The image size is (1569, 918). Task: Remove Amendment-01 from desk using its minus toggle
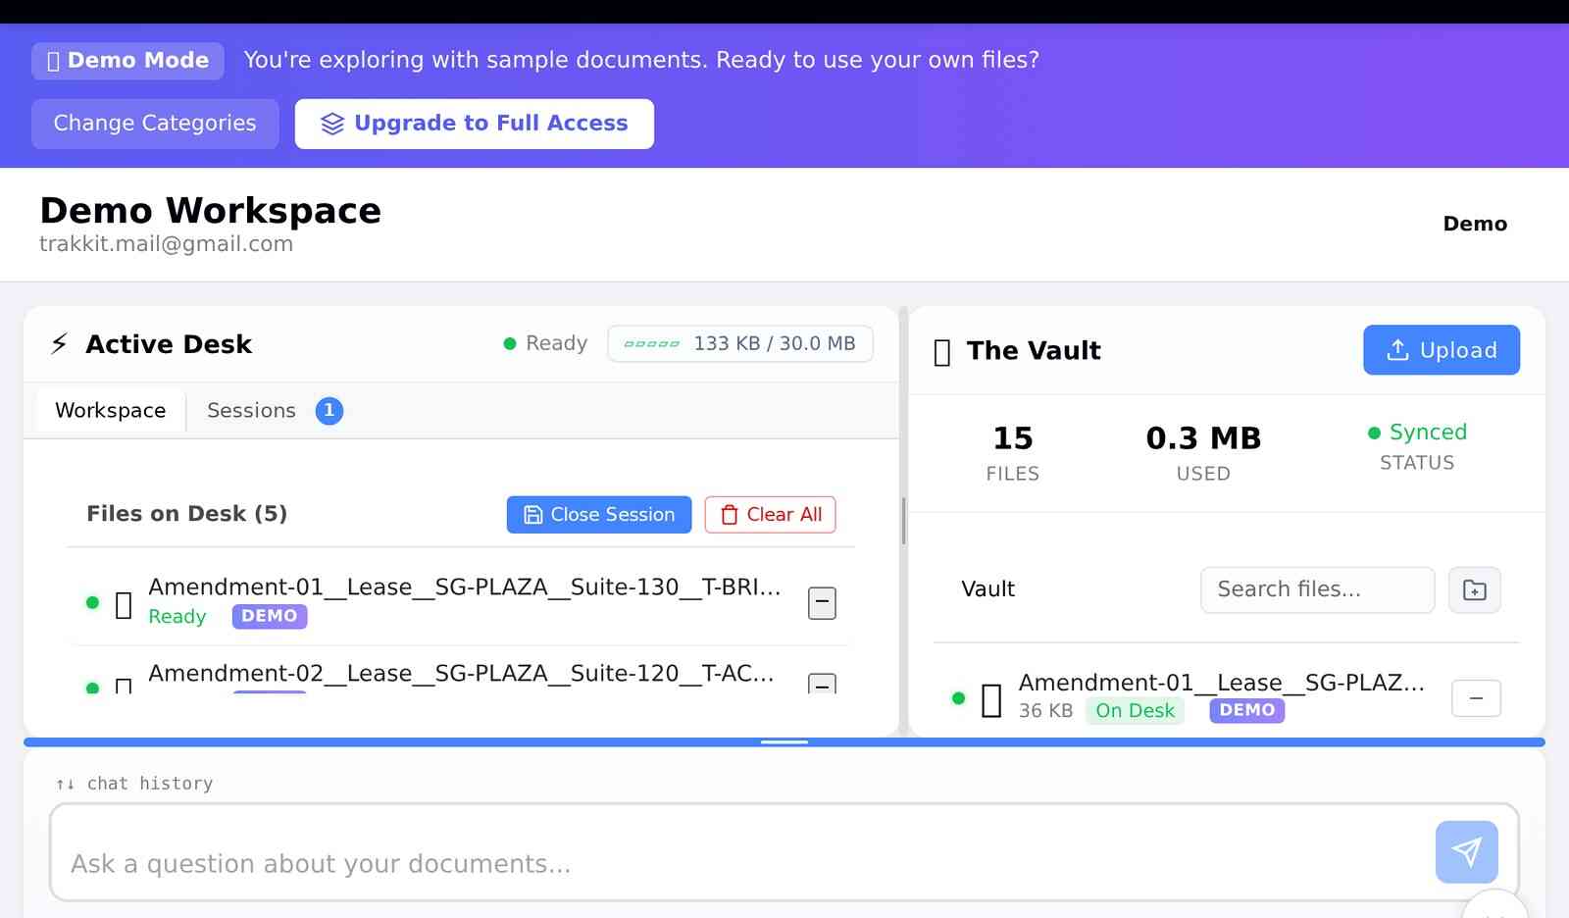(822, 603)
